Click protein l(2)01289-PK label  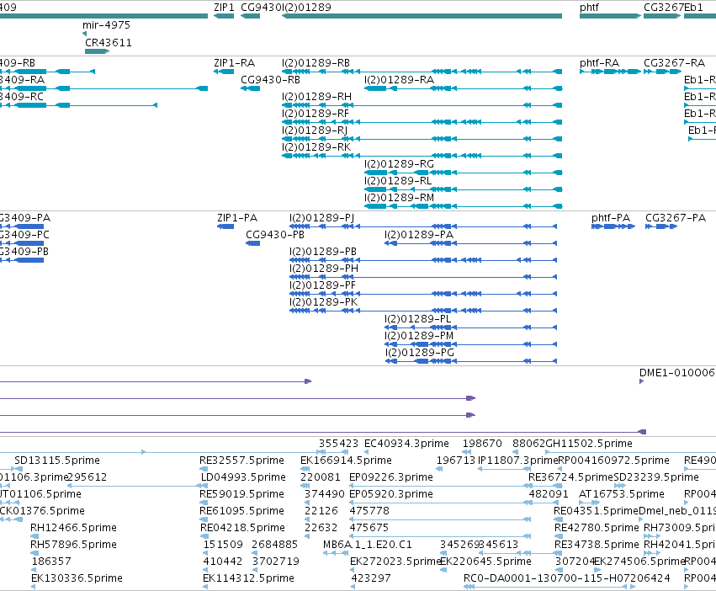[x=323, y=302]
